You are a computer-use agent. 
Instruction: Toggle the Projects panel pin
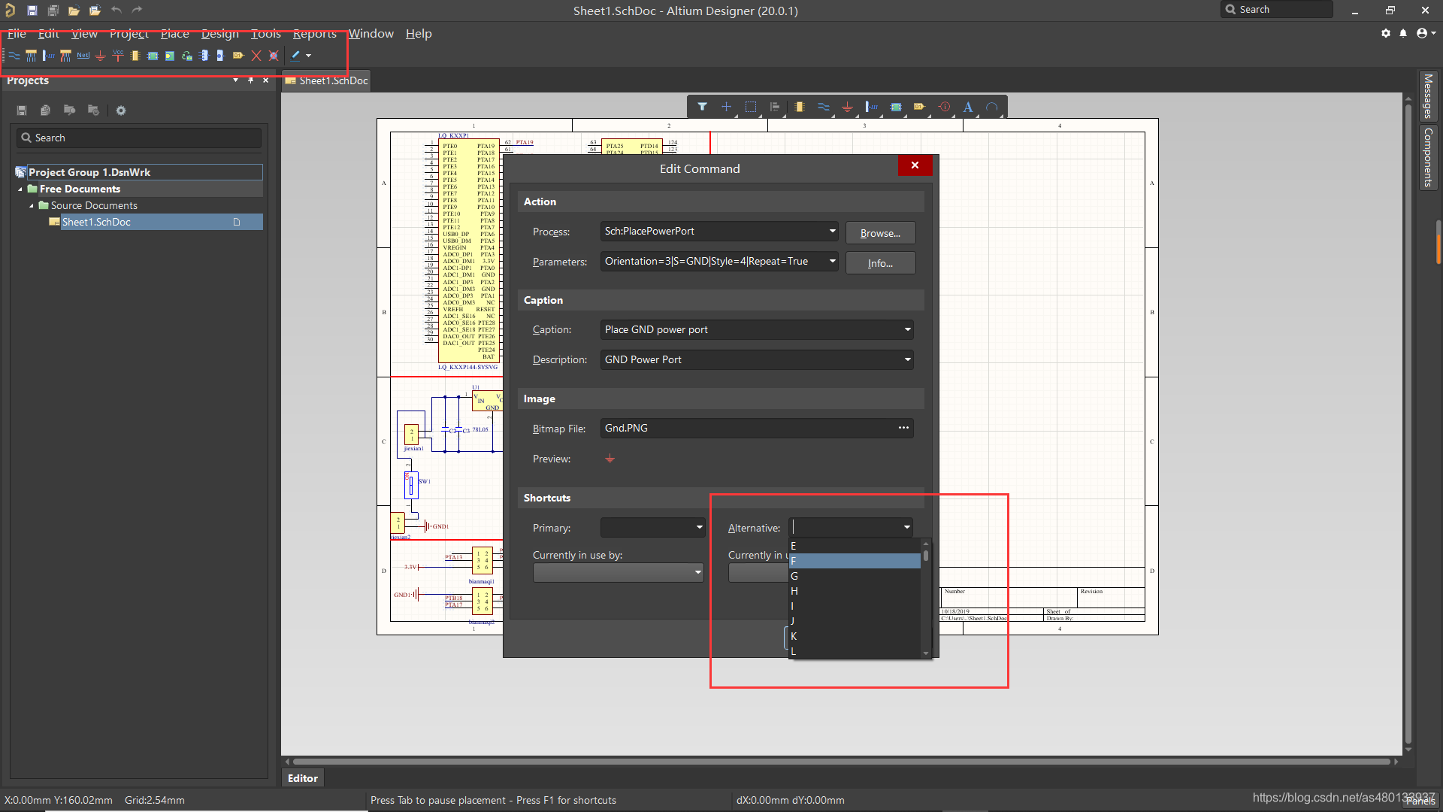click(250, 80)
